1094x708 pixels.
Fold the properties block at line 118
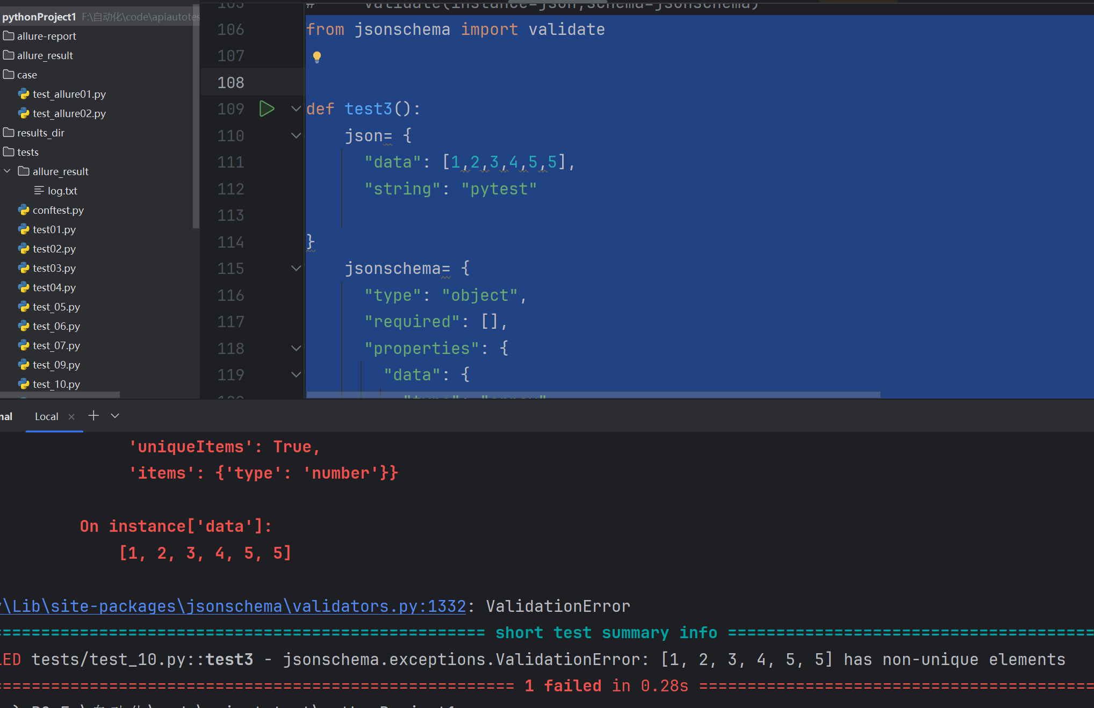coord(296,348)
